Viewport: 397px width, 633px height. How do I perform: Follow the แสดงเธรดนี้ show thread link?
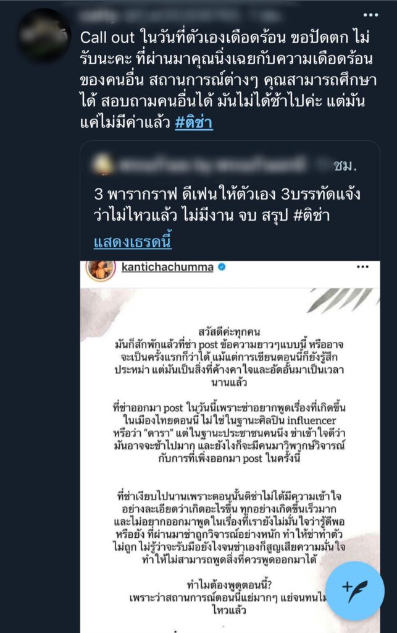coord(133,242)
